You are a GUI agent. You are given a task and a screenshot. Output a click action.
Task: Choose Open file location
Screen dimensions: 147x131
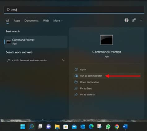[107, 82]
